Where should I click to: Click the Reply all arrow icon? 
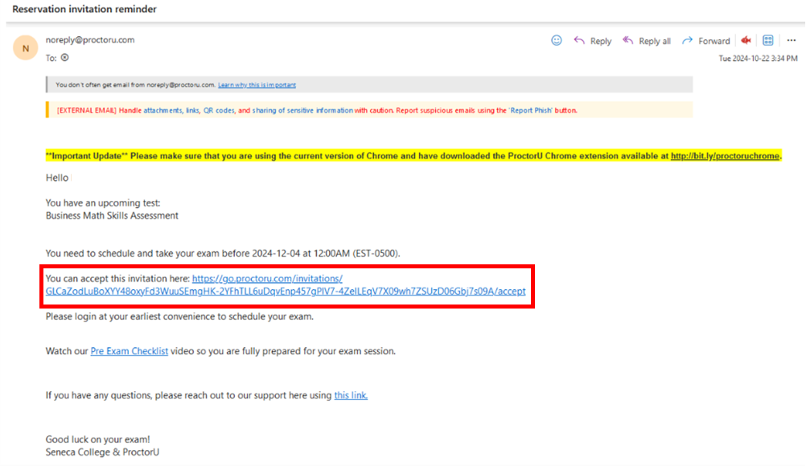coord(627,40)
